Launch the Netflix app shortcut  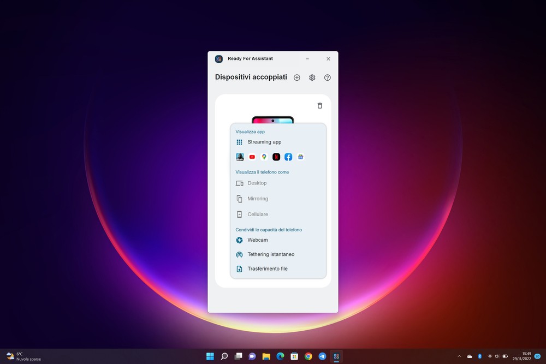(276, 157)
